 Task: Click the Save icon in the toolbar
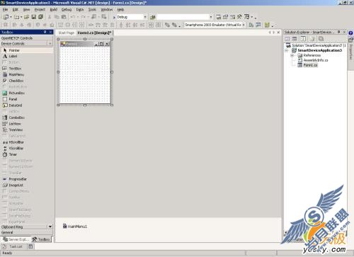pos(34,17)
